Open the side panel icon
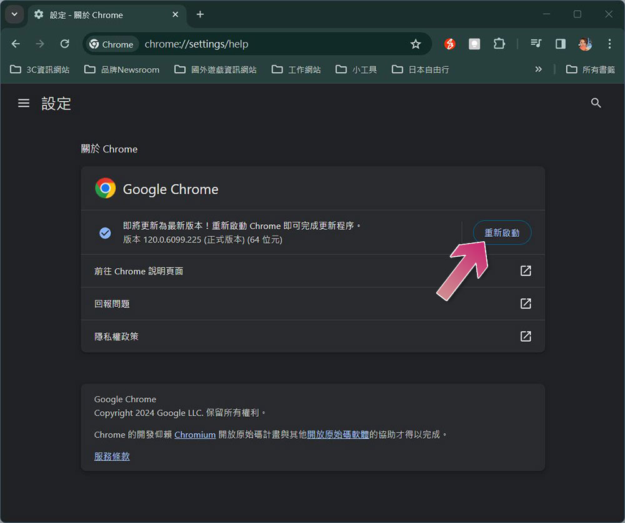The height and width of the screenshot is (523, 625). click(560, 44)
